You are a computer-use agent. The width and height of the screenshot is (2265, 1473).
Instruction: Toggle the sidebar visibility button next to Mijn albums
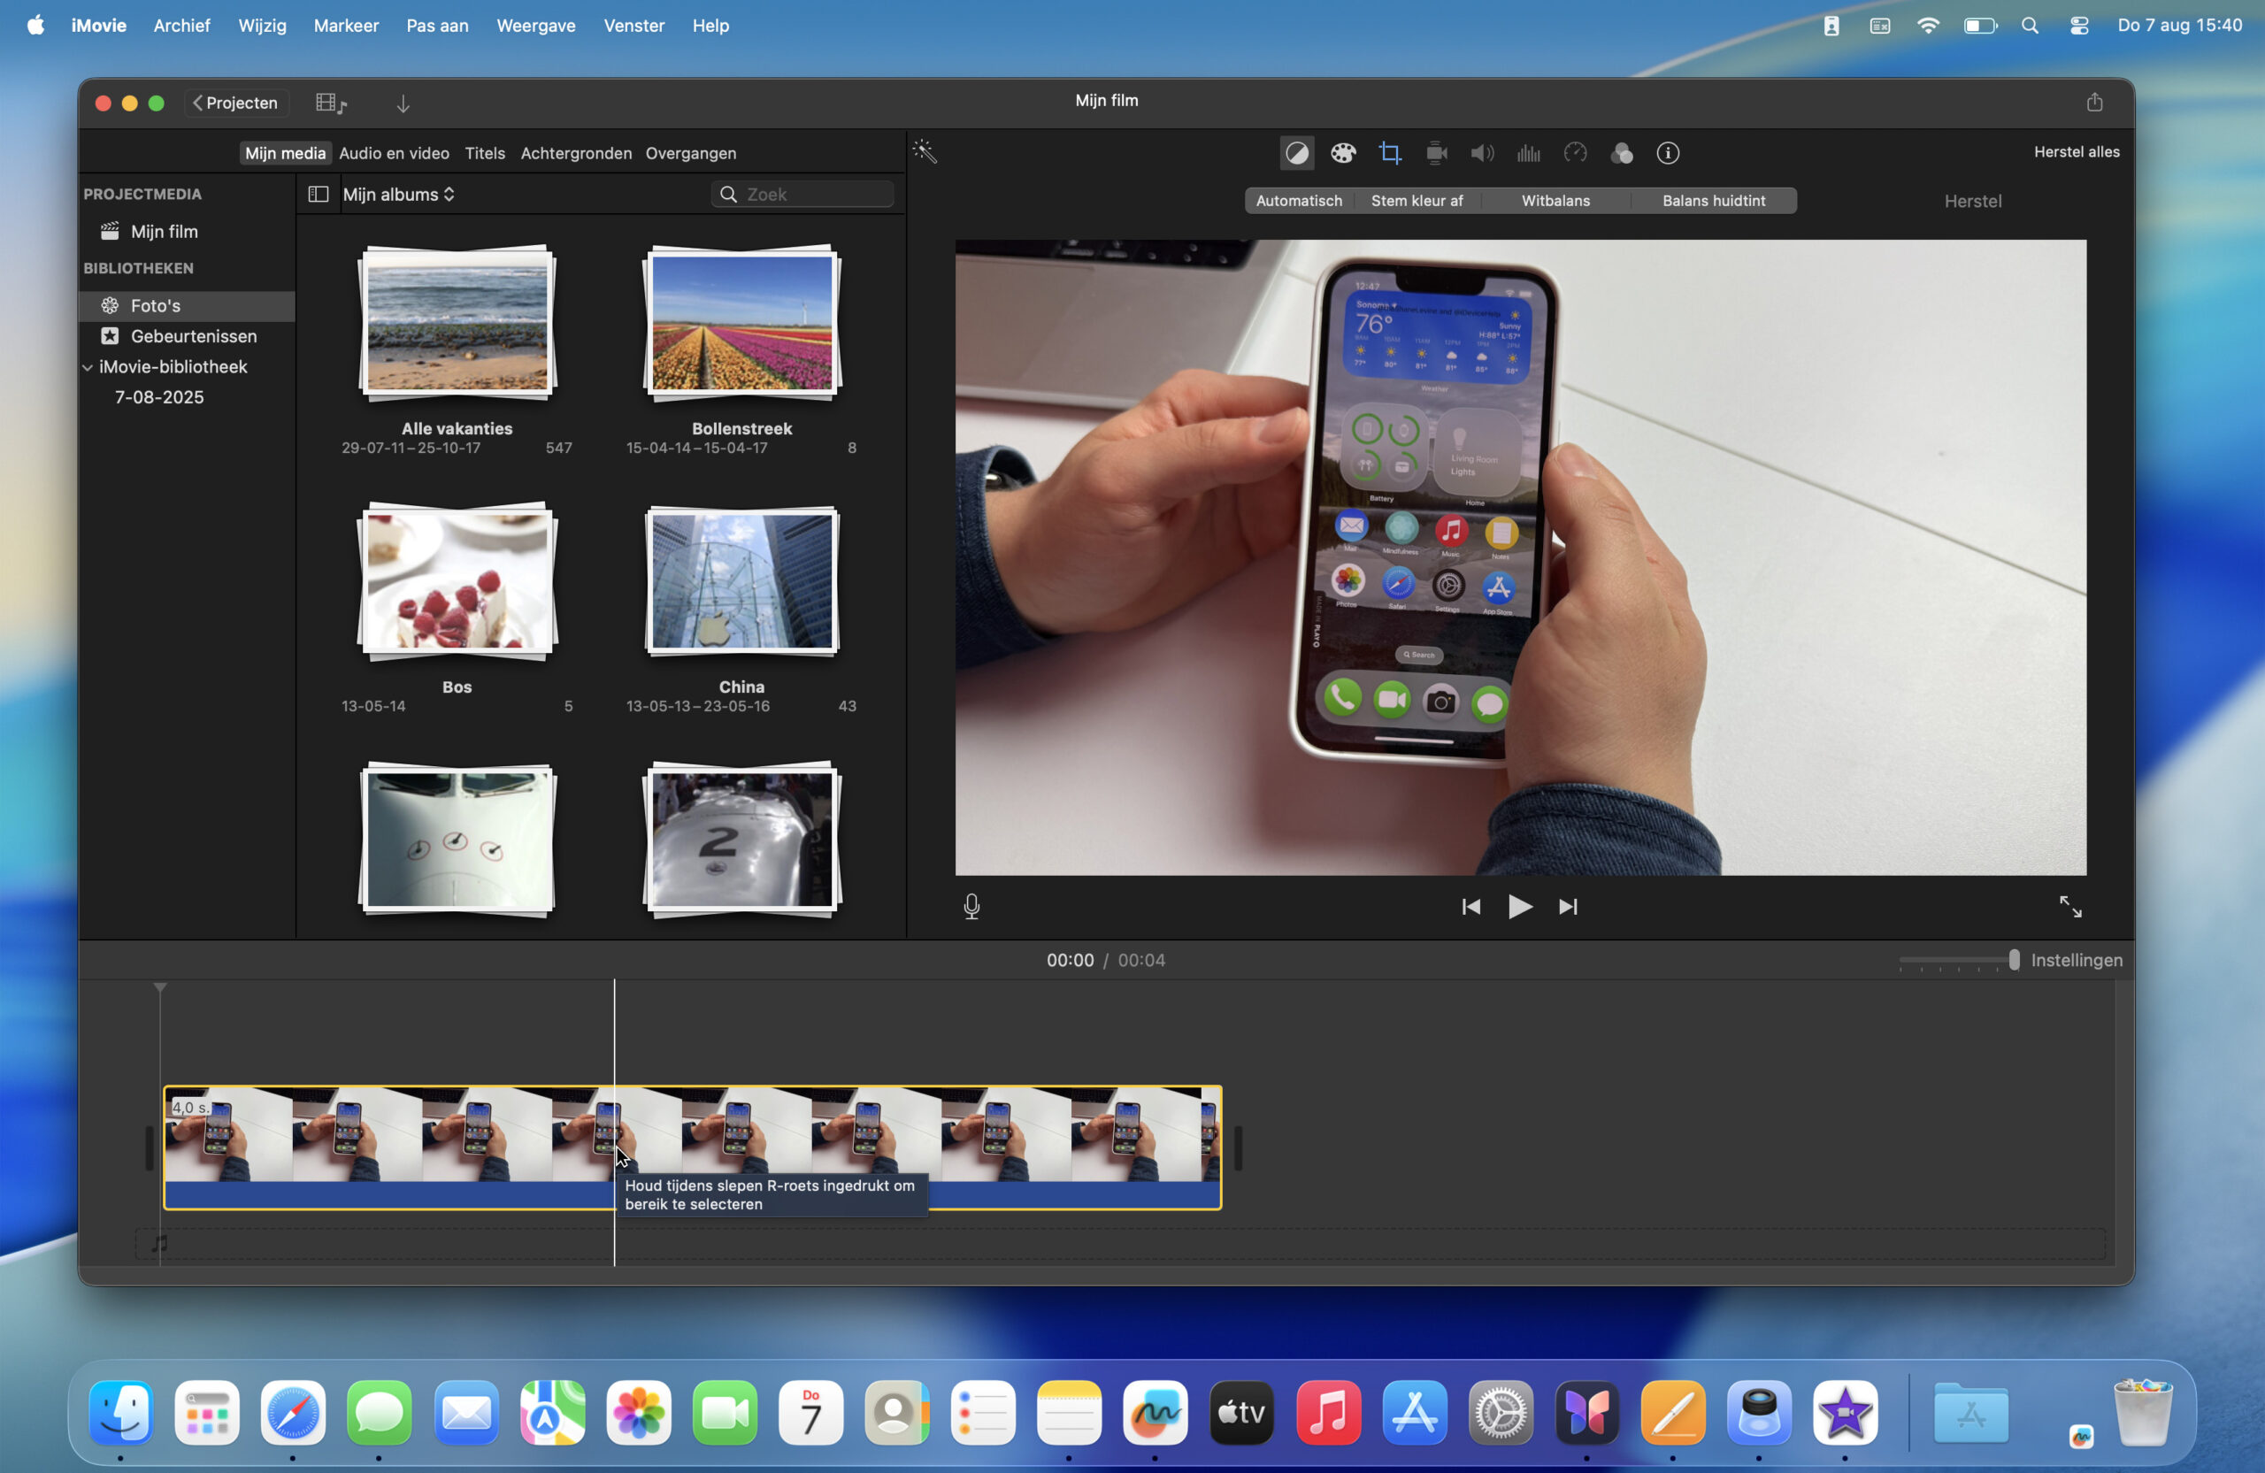318,194
